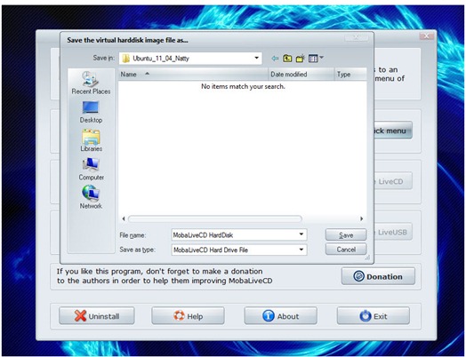
Task: Sort files by Name column
Action: click(194, 75)
